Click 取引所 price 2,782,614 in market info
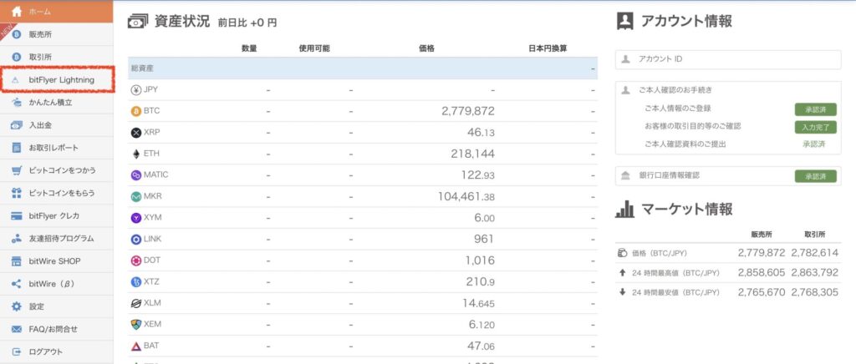The image size is (856, 364). tap(814, 253)
